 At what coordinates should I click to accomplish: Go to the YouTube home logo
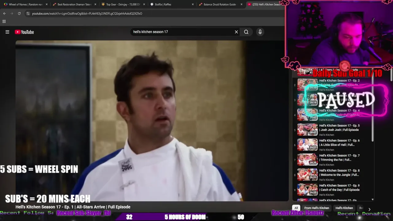[24, 32]
